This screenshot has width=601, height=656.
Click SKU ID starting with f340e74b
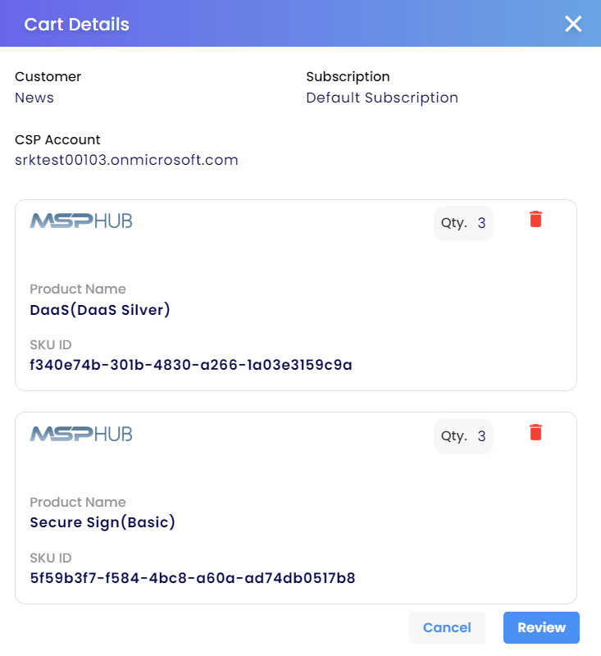tap(191, 365)
